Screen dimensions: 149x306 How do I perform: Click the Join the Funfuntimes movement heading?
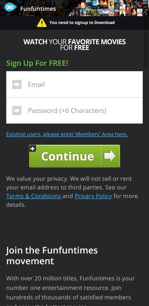(x=52, y=256)
